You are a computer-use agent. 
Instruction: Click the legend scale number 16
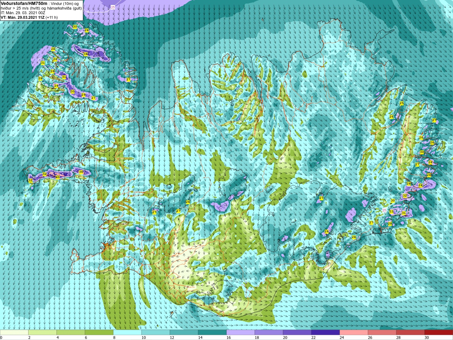tap(229, 338)
